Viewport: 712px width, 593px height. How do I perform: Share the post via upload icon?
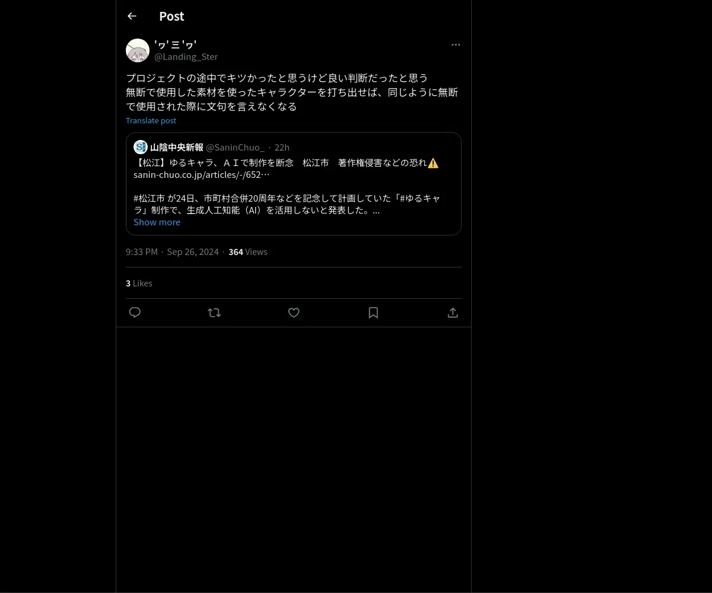click(453, 313)
